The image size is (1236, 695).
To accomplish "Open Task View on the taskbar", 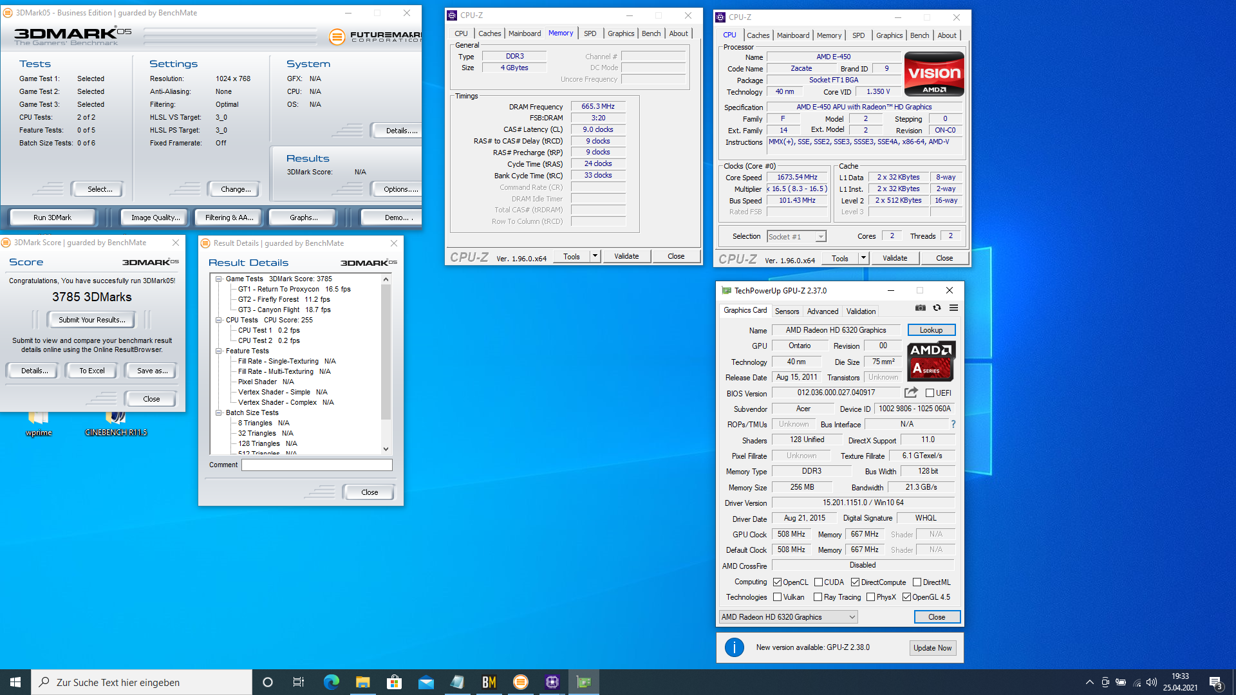I will coord(299,682).
